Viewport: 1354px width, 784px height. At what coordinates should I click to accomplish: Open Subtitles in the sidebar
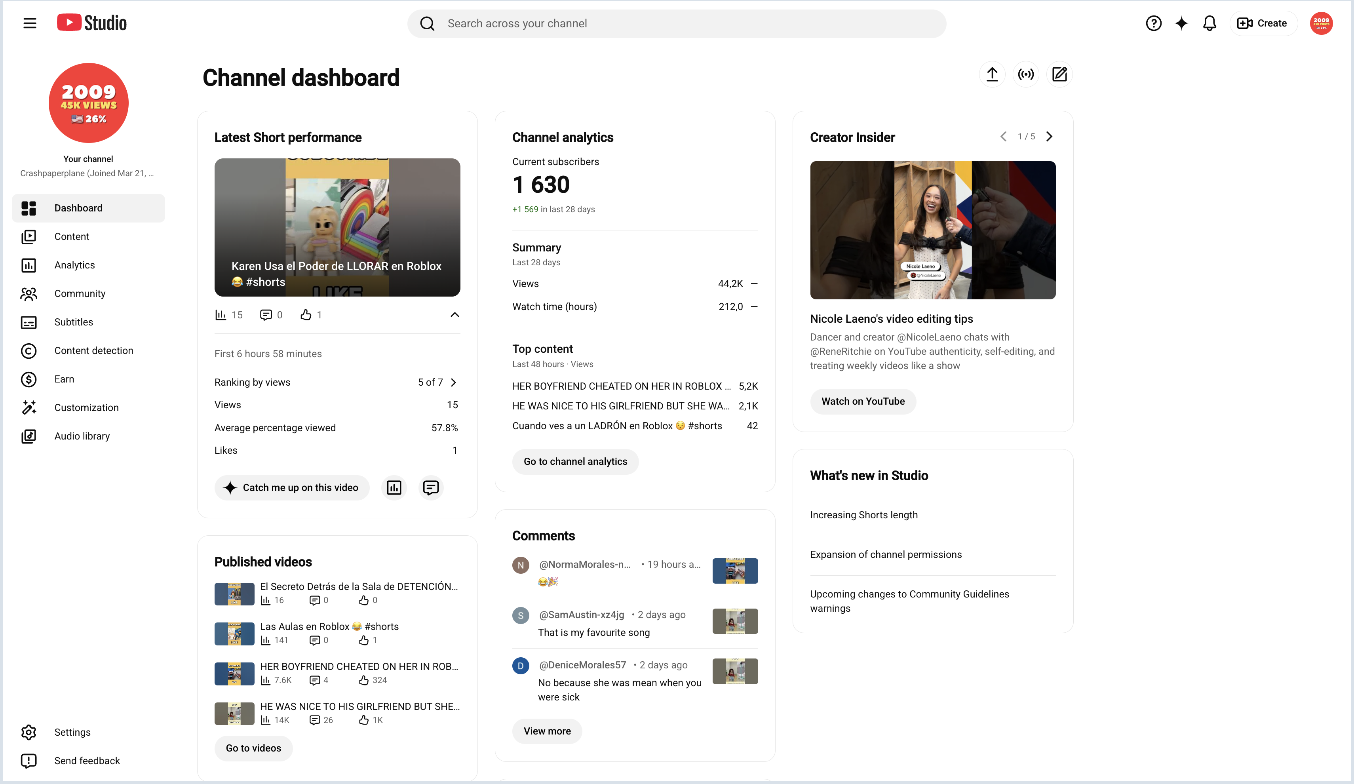[89, 322]
